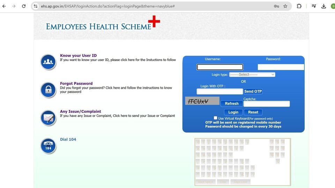This screenshot has width=335, height=188.
Task: Open site information icon in address bar
Action: [x=36, y=6]
